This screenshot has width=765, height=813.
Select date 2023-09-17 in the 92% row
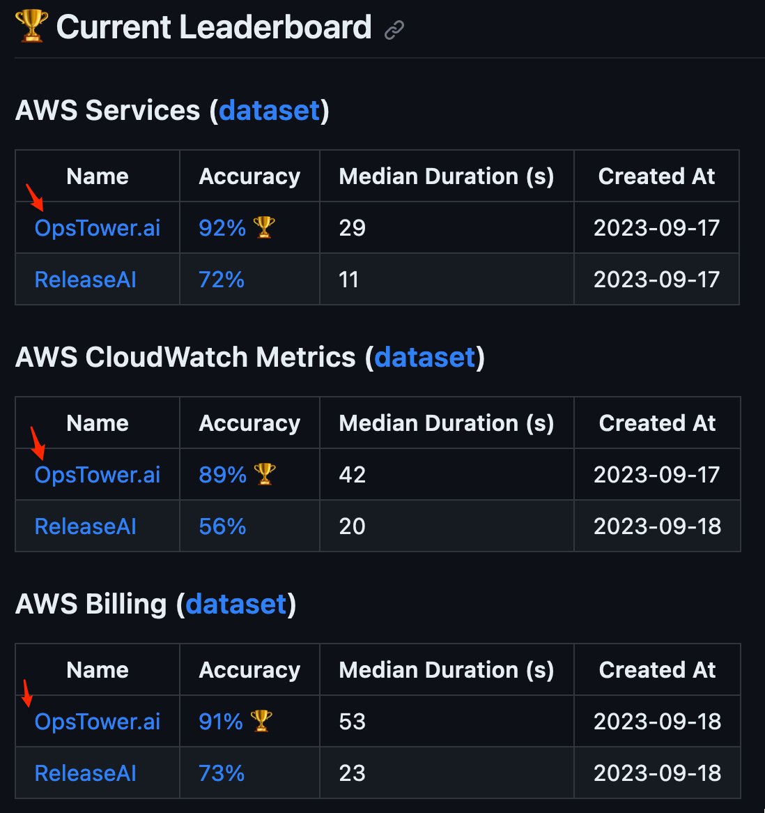click(x=657, y=228)
